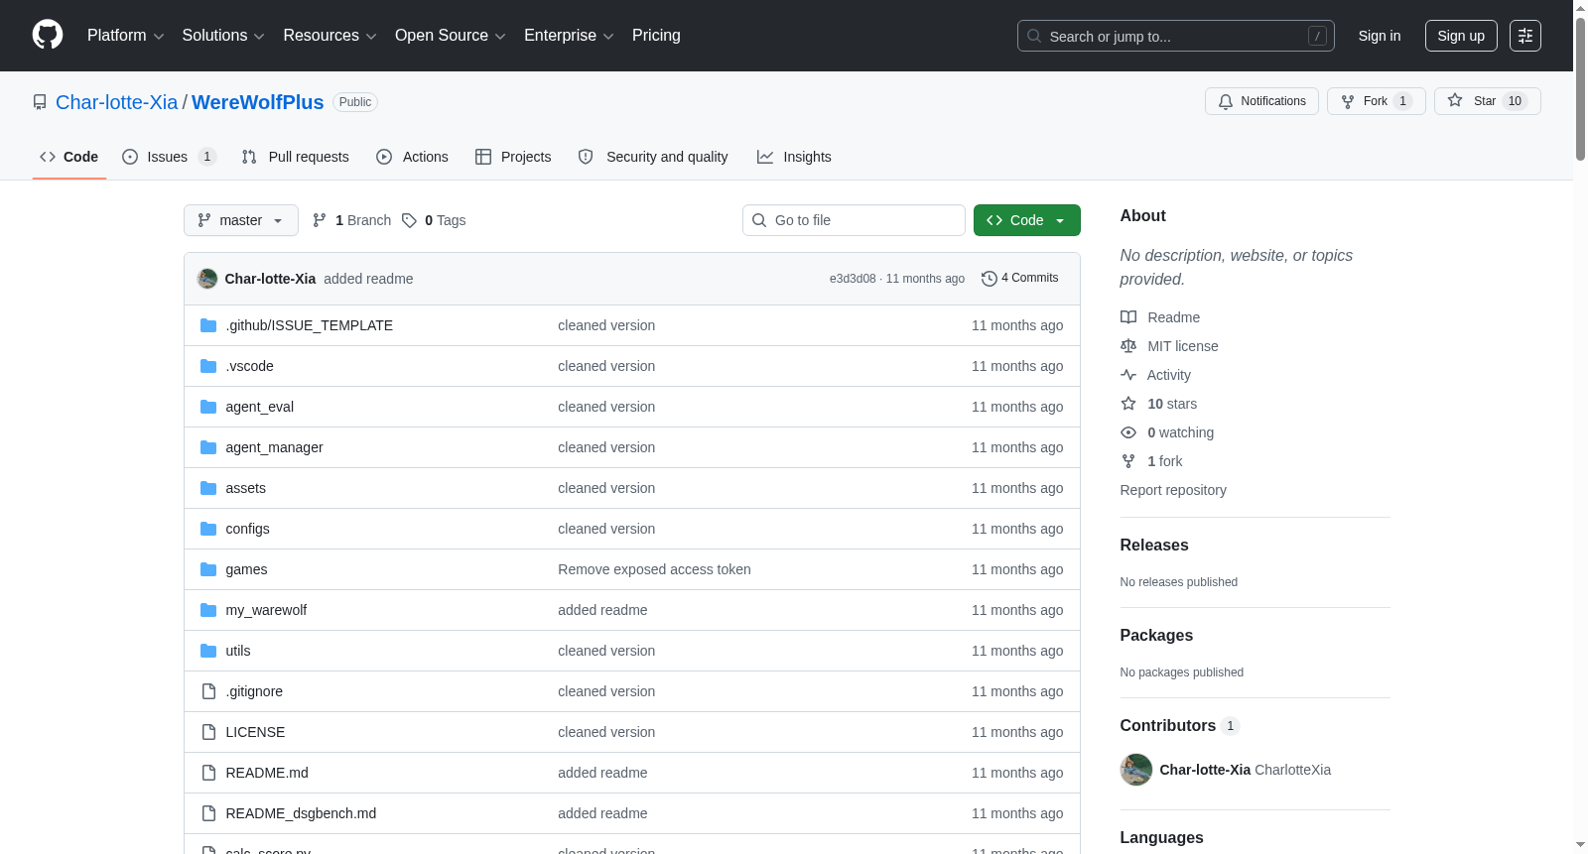Open the Packages heading link
1588x854 pixels.
tap(1156, 636)
